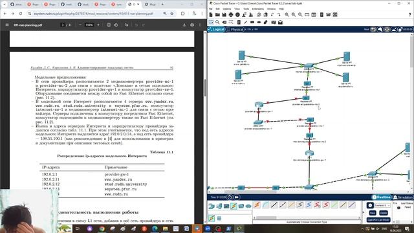Viewport: 414px width, 233px height.
Task: Click the Print icon in Packet Tracer toolbar
Action: pyautogui.click(x=231, y=15)
